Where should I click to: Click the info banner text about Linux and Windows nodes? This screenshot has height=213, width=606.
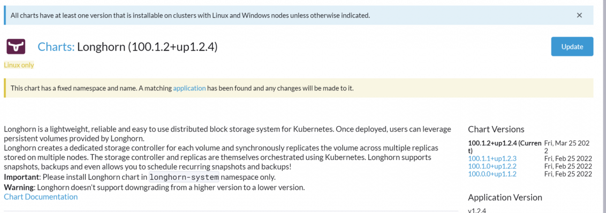[190, 15]
